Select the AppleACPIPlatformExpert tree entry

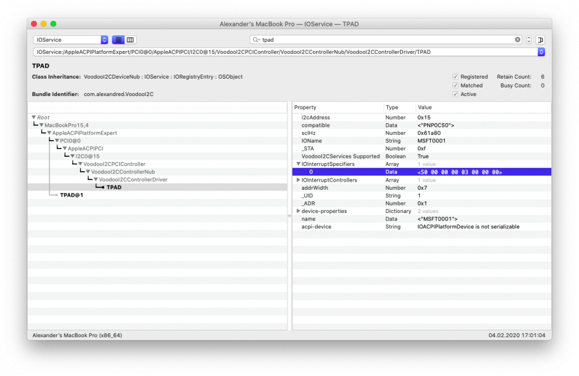(85, 133)
